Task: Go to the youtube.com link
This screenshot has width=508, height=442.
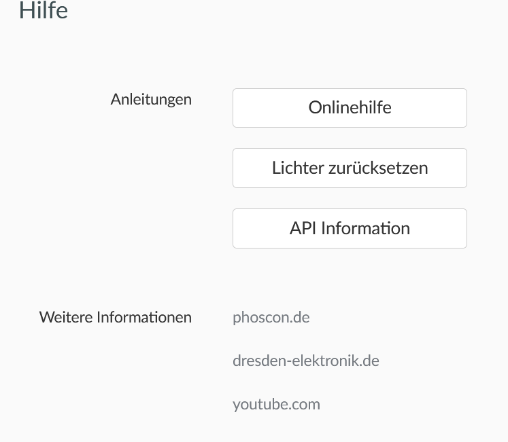Action: click(276, 405)
